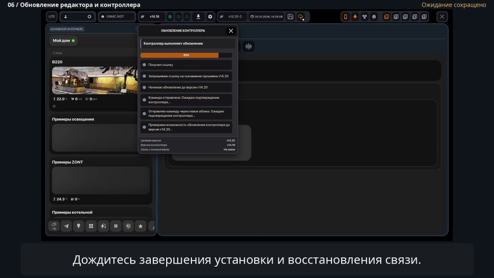This screenshot has height=278, width=494.
Task: Click the light bulb icon in bottom bar
Action: coord(78,226)
